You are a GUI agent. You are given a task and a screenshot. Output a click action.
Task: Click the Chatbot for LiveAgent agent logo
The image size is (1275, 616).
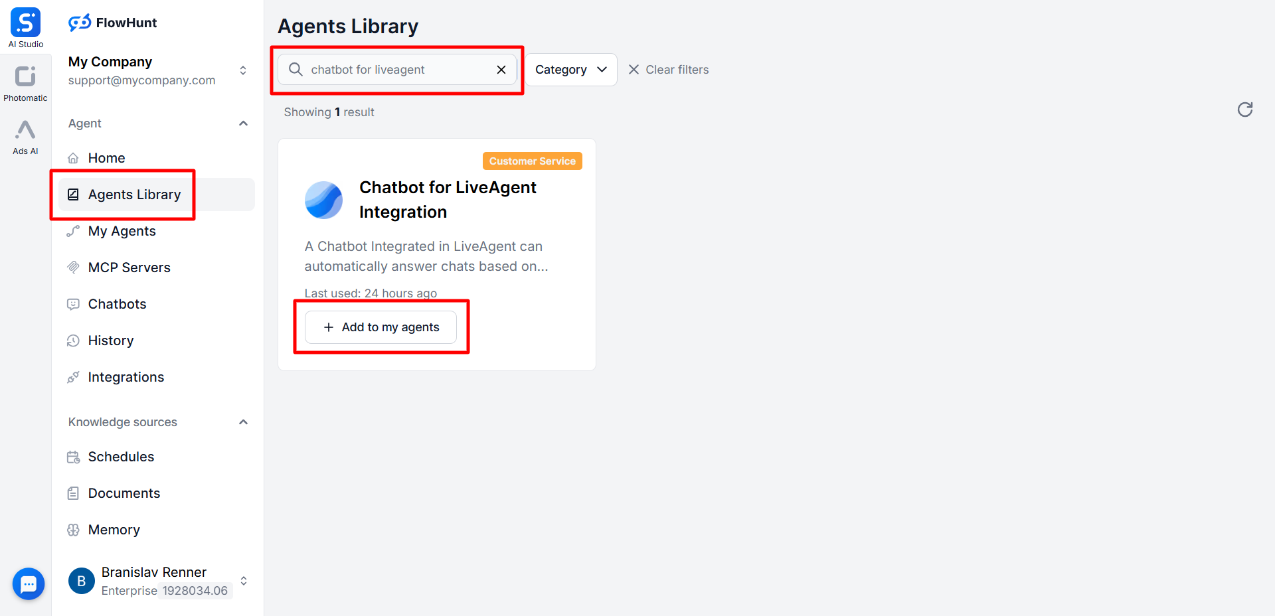pos(323,200)
